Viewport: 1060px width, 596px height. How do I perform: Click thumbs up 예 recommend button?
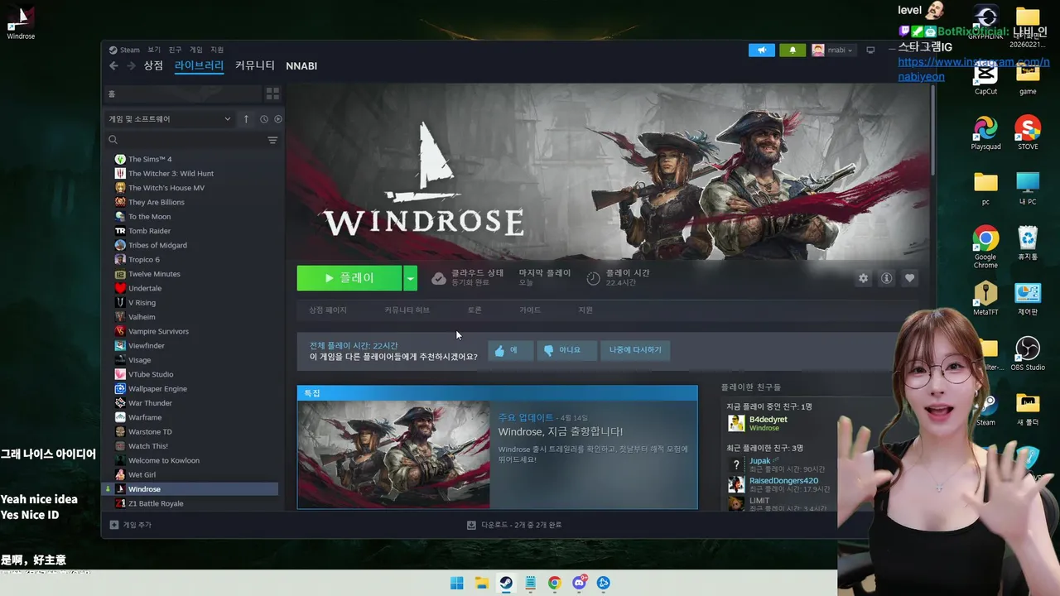(x=509, y=350)
